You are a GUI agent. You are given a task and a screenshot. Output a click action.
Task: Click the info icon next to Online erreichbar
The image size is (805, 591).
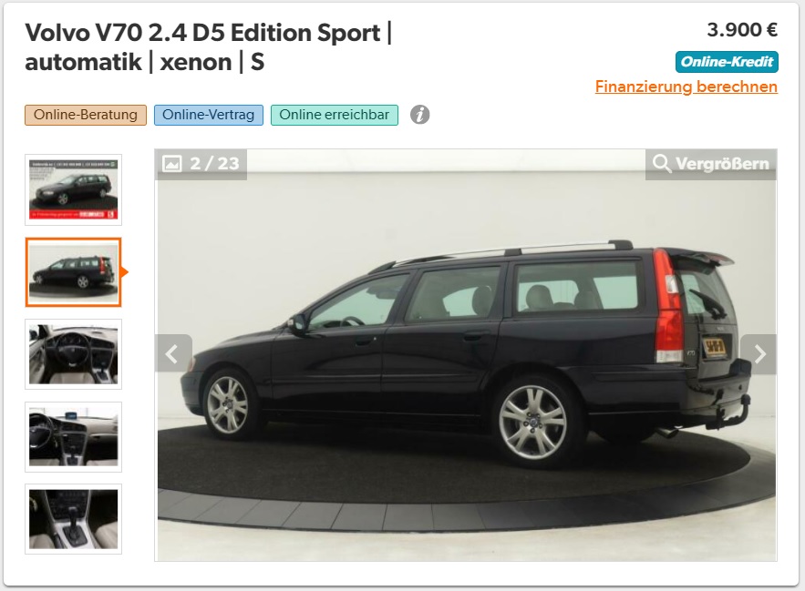click(419, 115)
